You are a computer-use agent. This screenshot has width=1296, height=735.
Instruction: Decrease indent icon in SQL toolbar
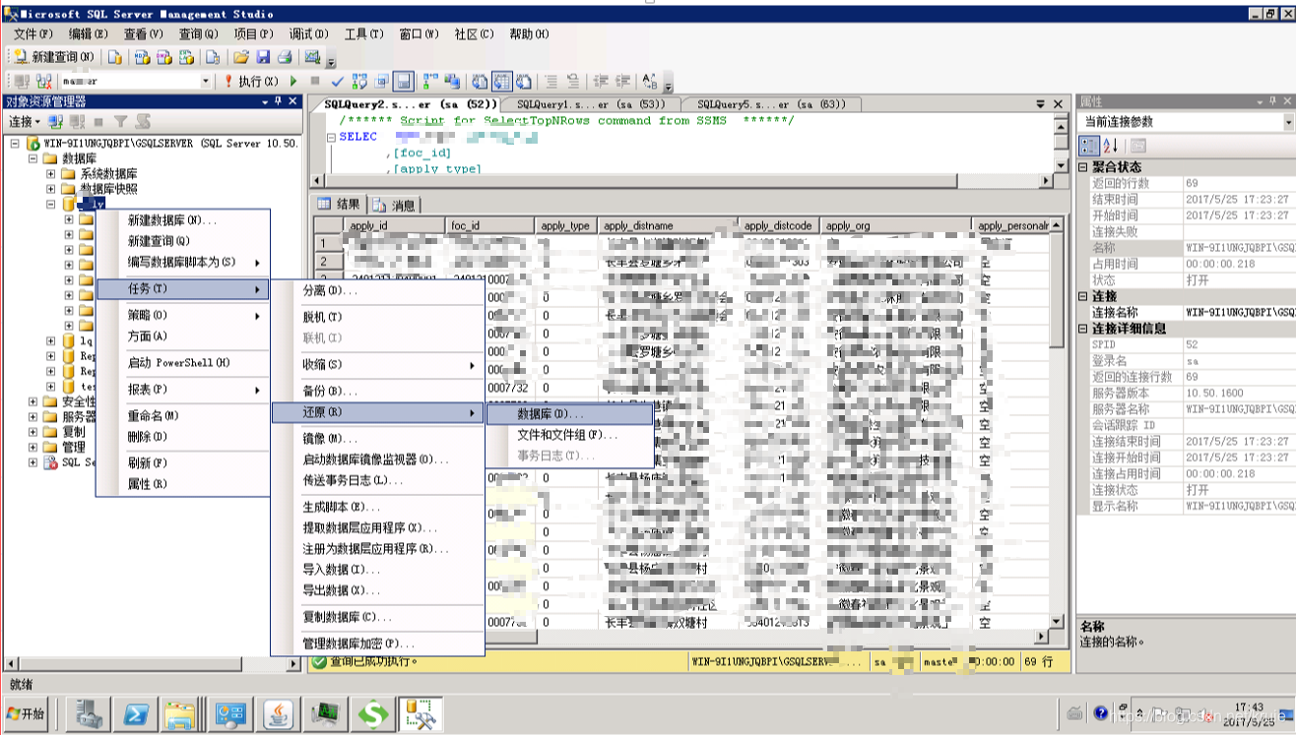600,82
